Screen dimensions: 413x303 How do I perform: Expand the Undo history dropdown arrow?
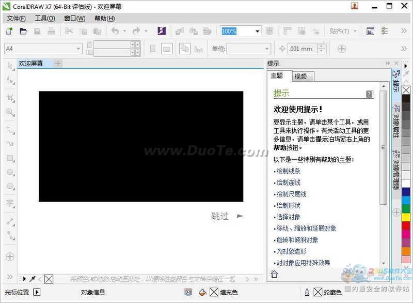pos(124,32)
